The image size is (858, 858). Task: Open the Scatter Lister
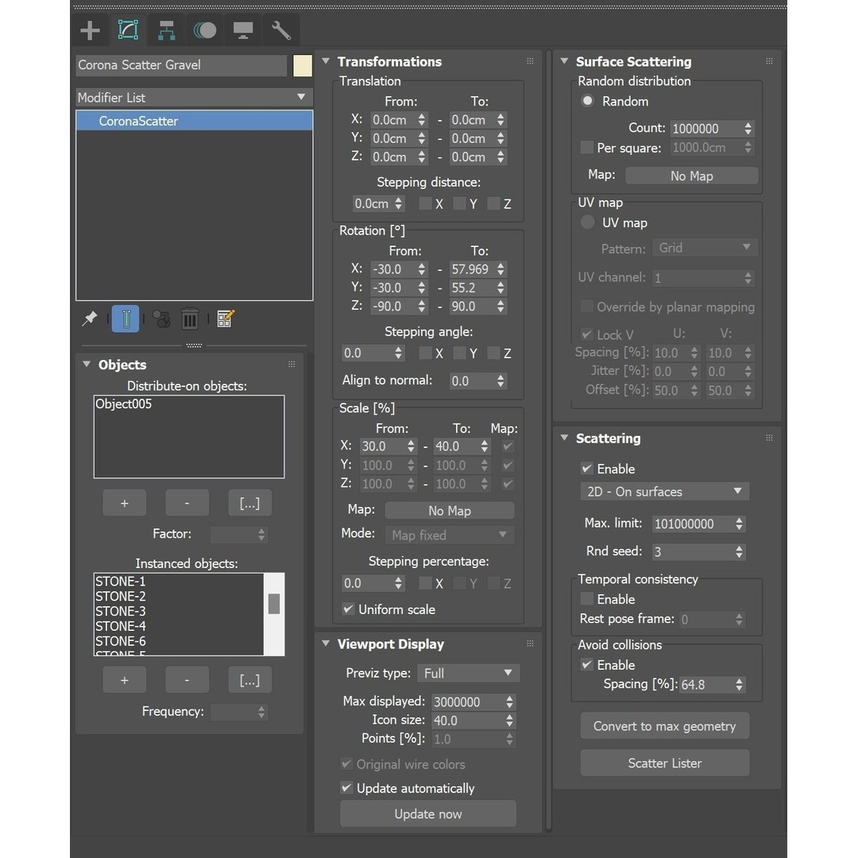[x=664, y=763]
